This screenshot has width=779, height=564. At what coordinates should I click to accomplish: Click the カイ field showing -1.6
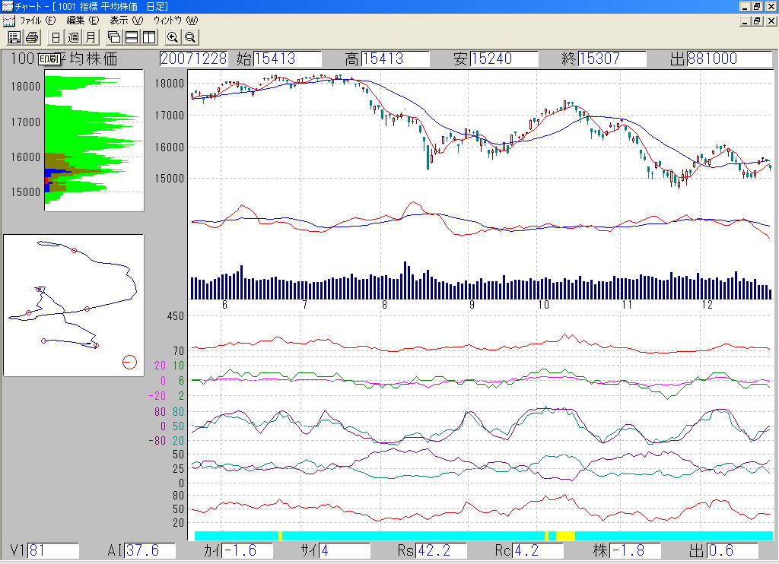pyautogui.click(x=248, y=550)
